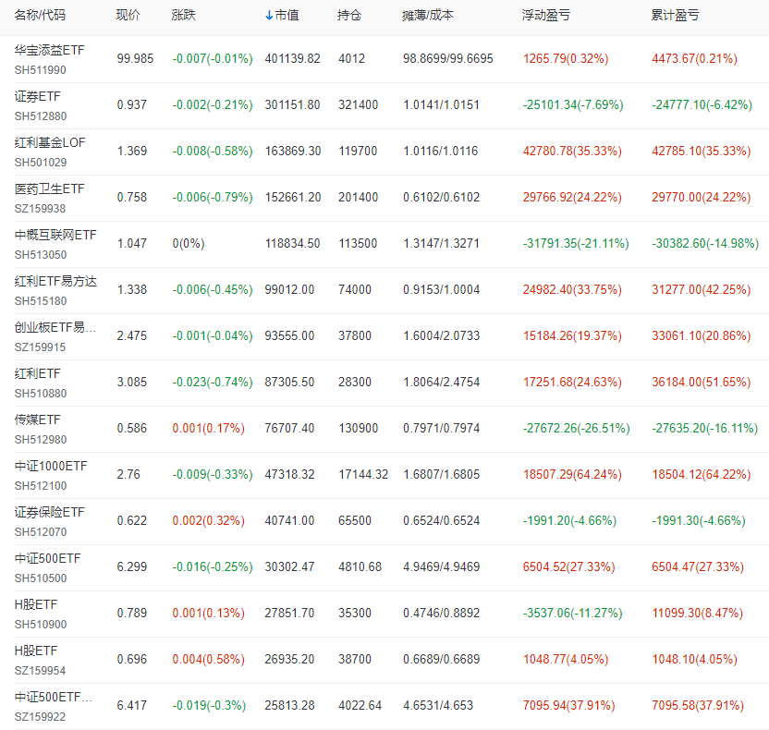Click floating profit 18507.29(64.24%)
The height and width of the screenshot is (730, 769).
coord(572,475)
